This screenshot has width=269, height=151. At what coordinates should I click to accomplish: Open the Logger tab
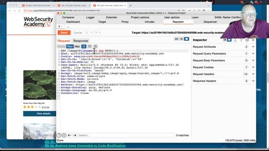coord(90,18)
